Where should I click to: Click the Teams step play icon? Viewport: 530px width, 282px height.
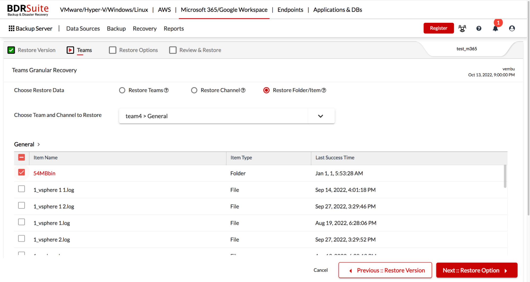pos(70,50)
